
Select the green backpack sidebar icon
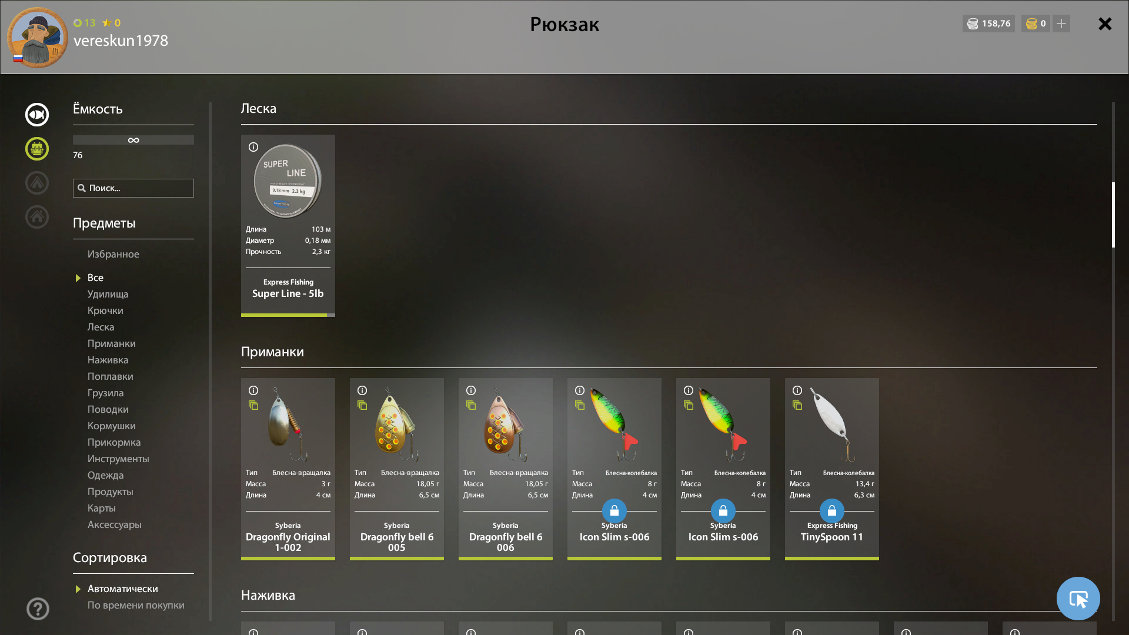coord(37,149)
